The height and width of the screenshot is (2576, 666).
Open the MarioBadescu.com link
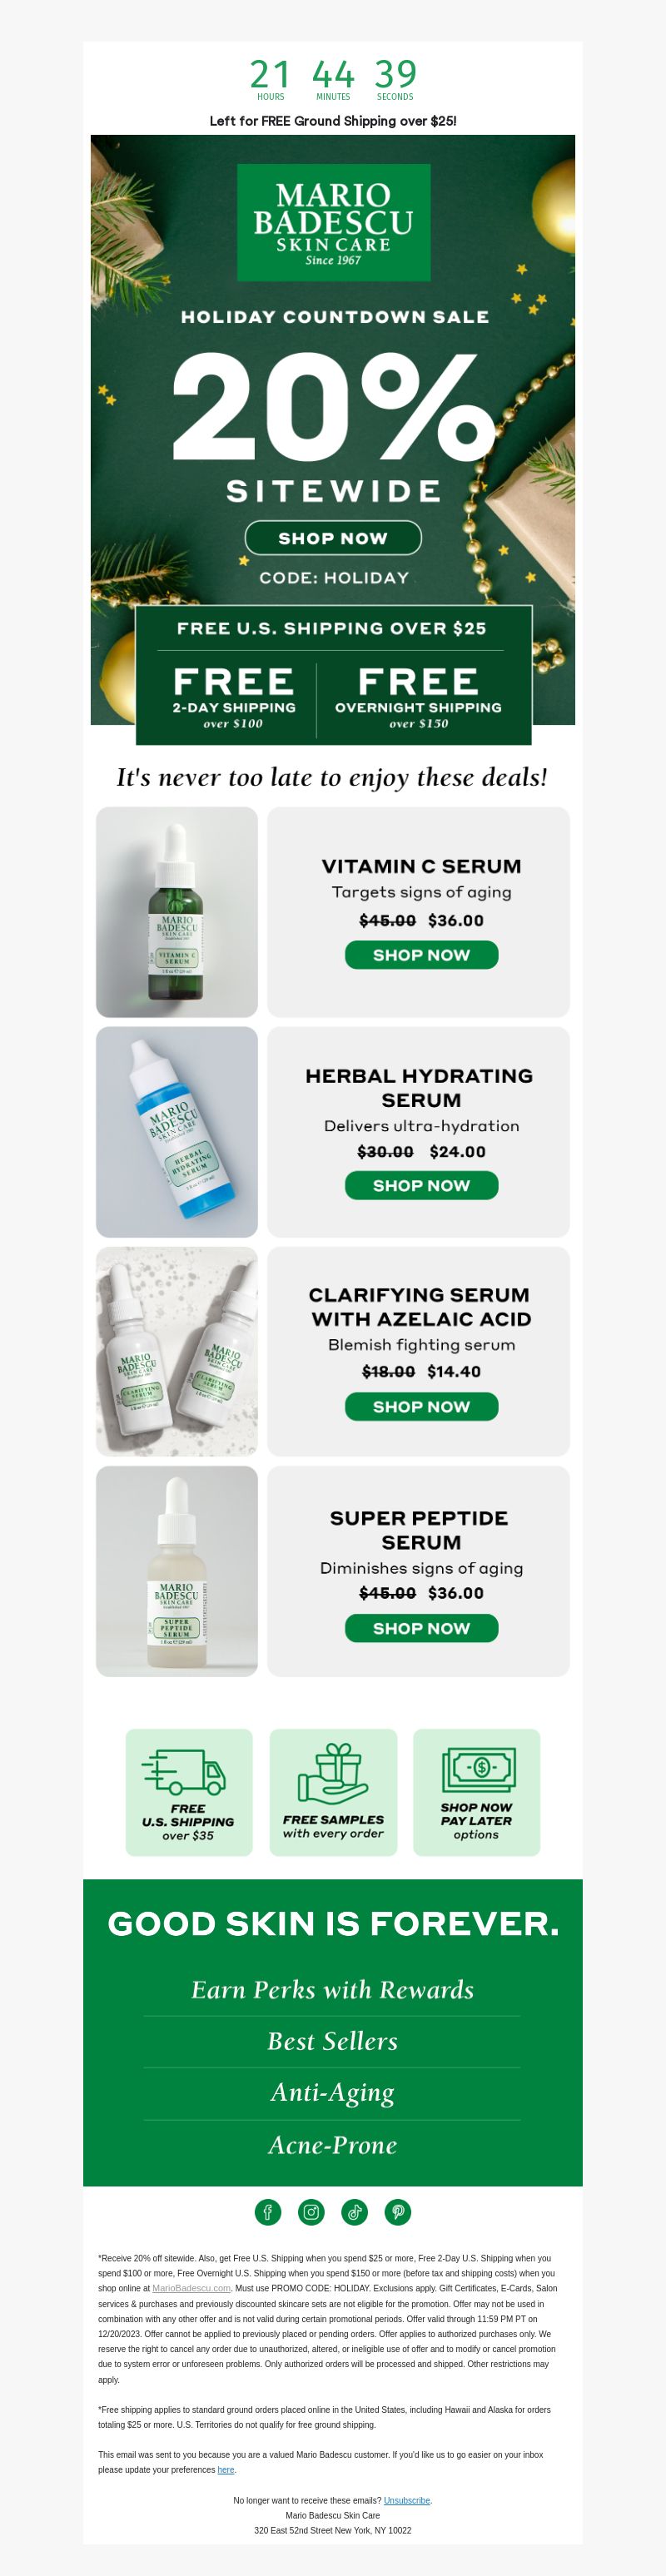(x=191, y=2288)
